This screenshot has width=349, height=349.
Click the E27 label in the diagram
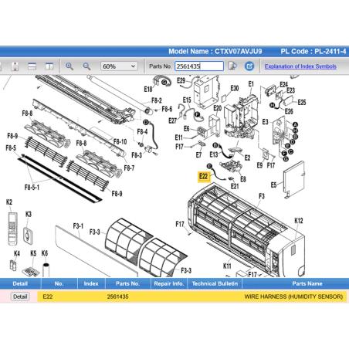(x=172, y=120)
